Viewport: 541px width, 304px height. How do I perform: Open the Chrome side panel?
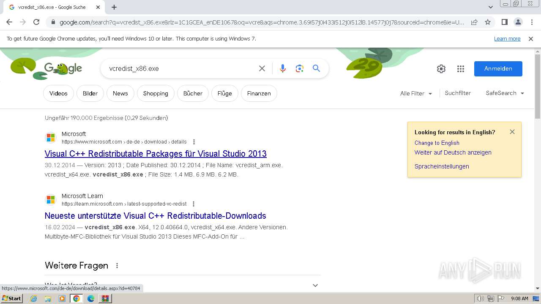[x=504, y=22]
